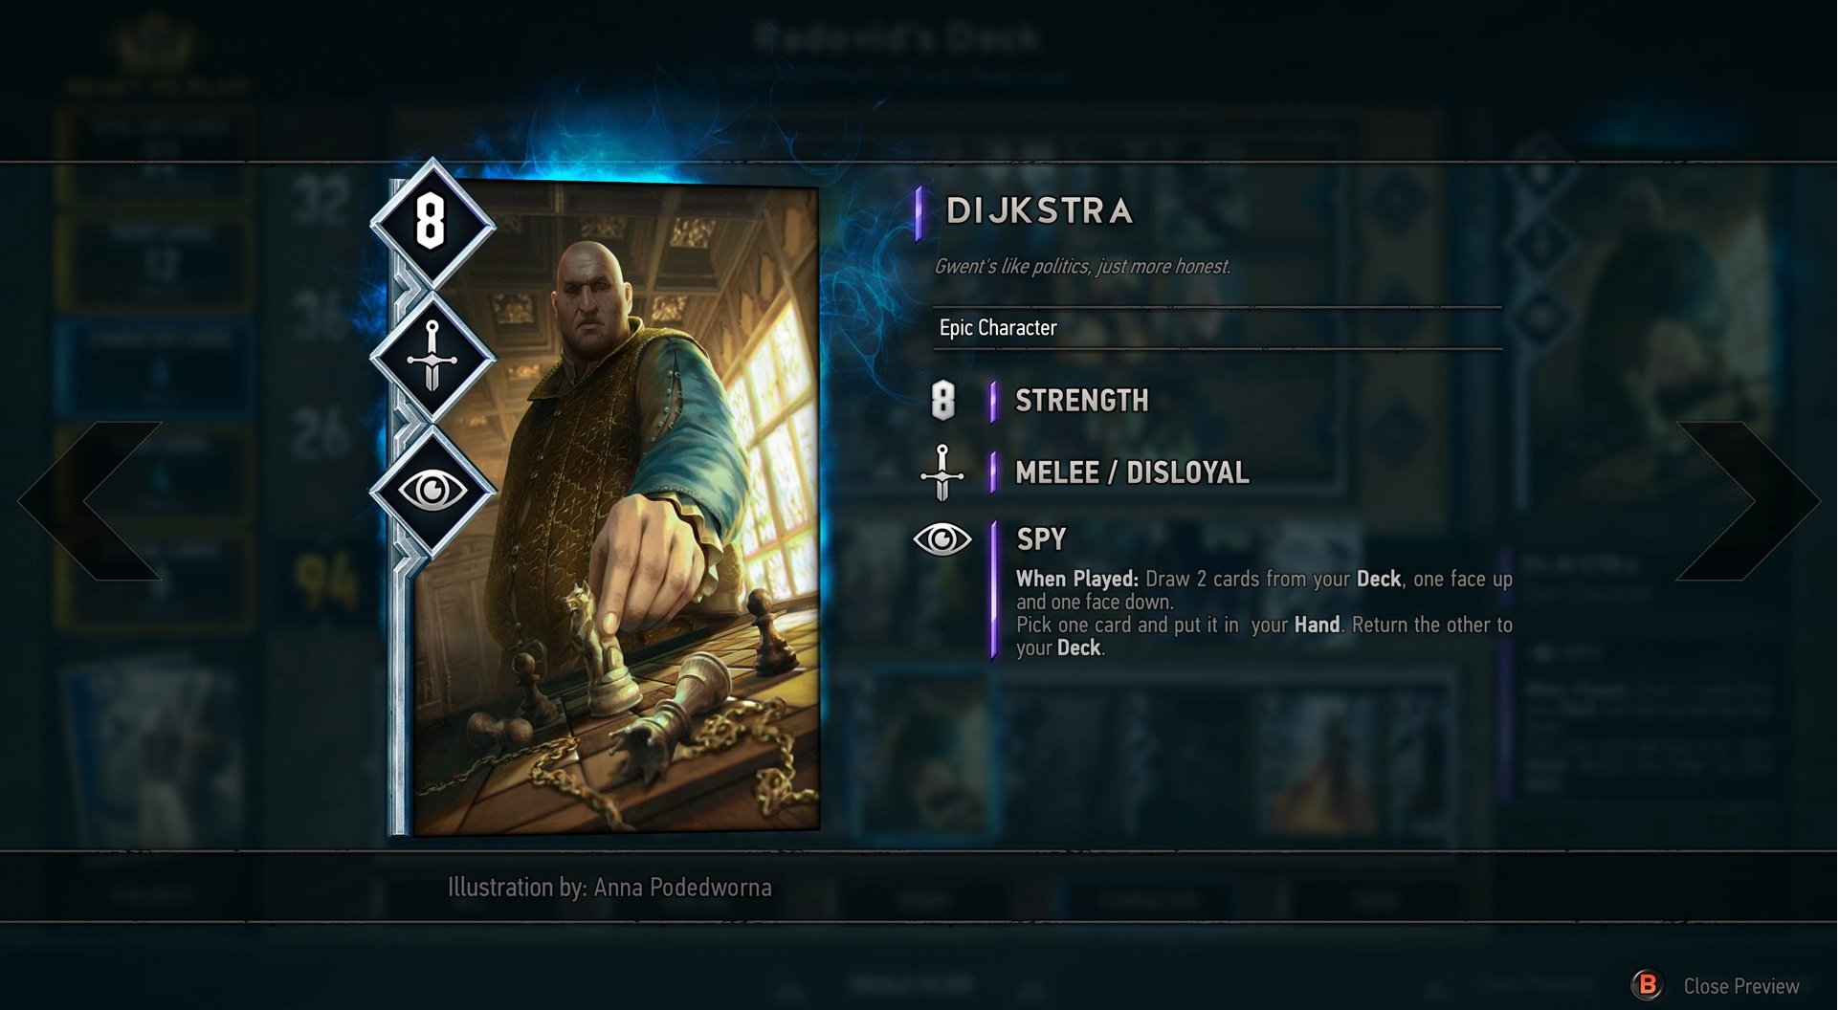Image resolution: width=1839 pixels, height=1010 pixels.
Task: Click the melee sword diamond on the card
Action: (x=432, y=358)
